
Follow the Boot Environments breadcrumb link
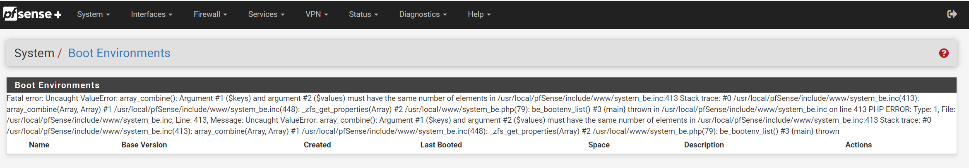(x=119, y=53)
